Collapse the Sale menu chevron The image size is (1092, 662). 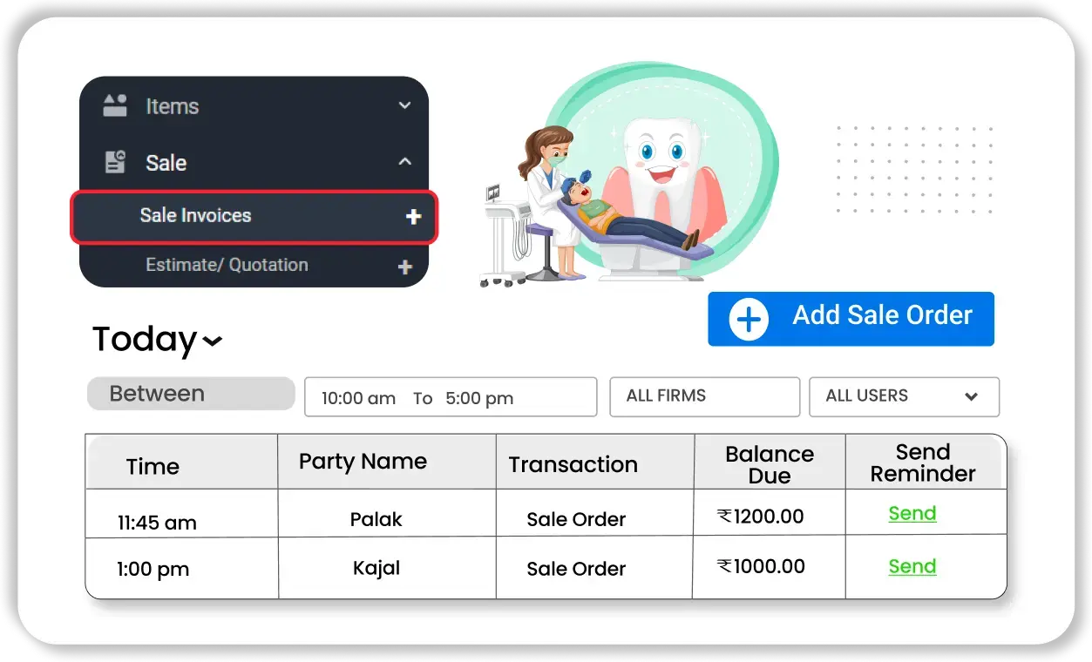(404, 162)
